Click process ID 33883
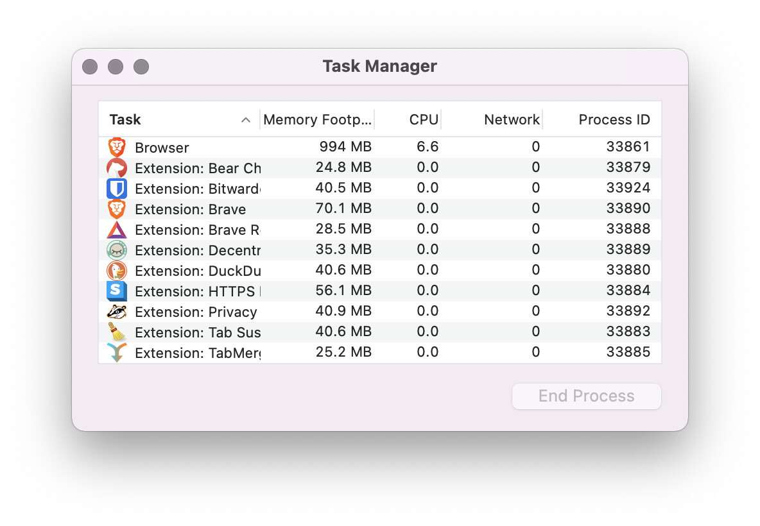The width and height of the screenshot is (760, 526). pyautogui.click(x=628, y=331)
